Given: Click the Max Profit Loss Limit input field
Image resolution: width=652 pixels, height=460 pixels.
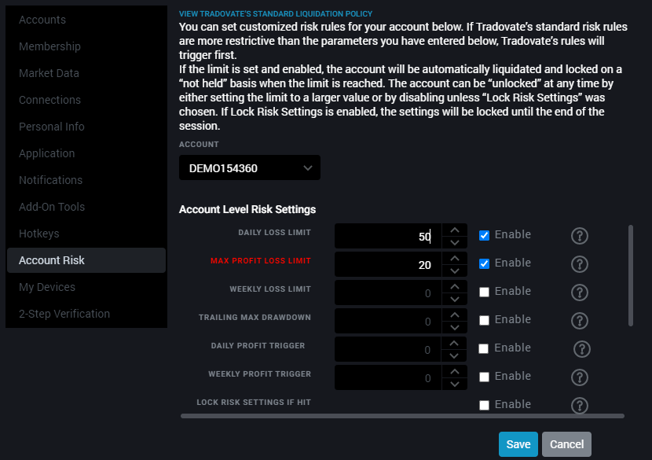Looking at the screenshot, I should (386, 265).
